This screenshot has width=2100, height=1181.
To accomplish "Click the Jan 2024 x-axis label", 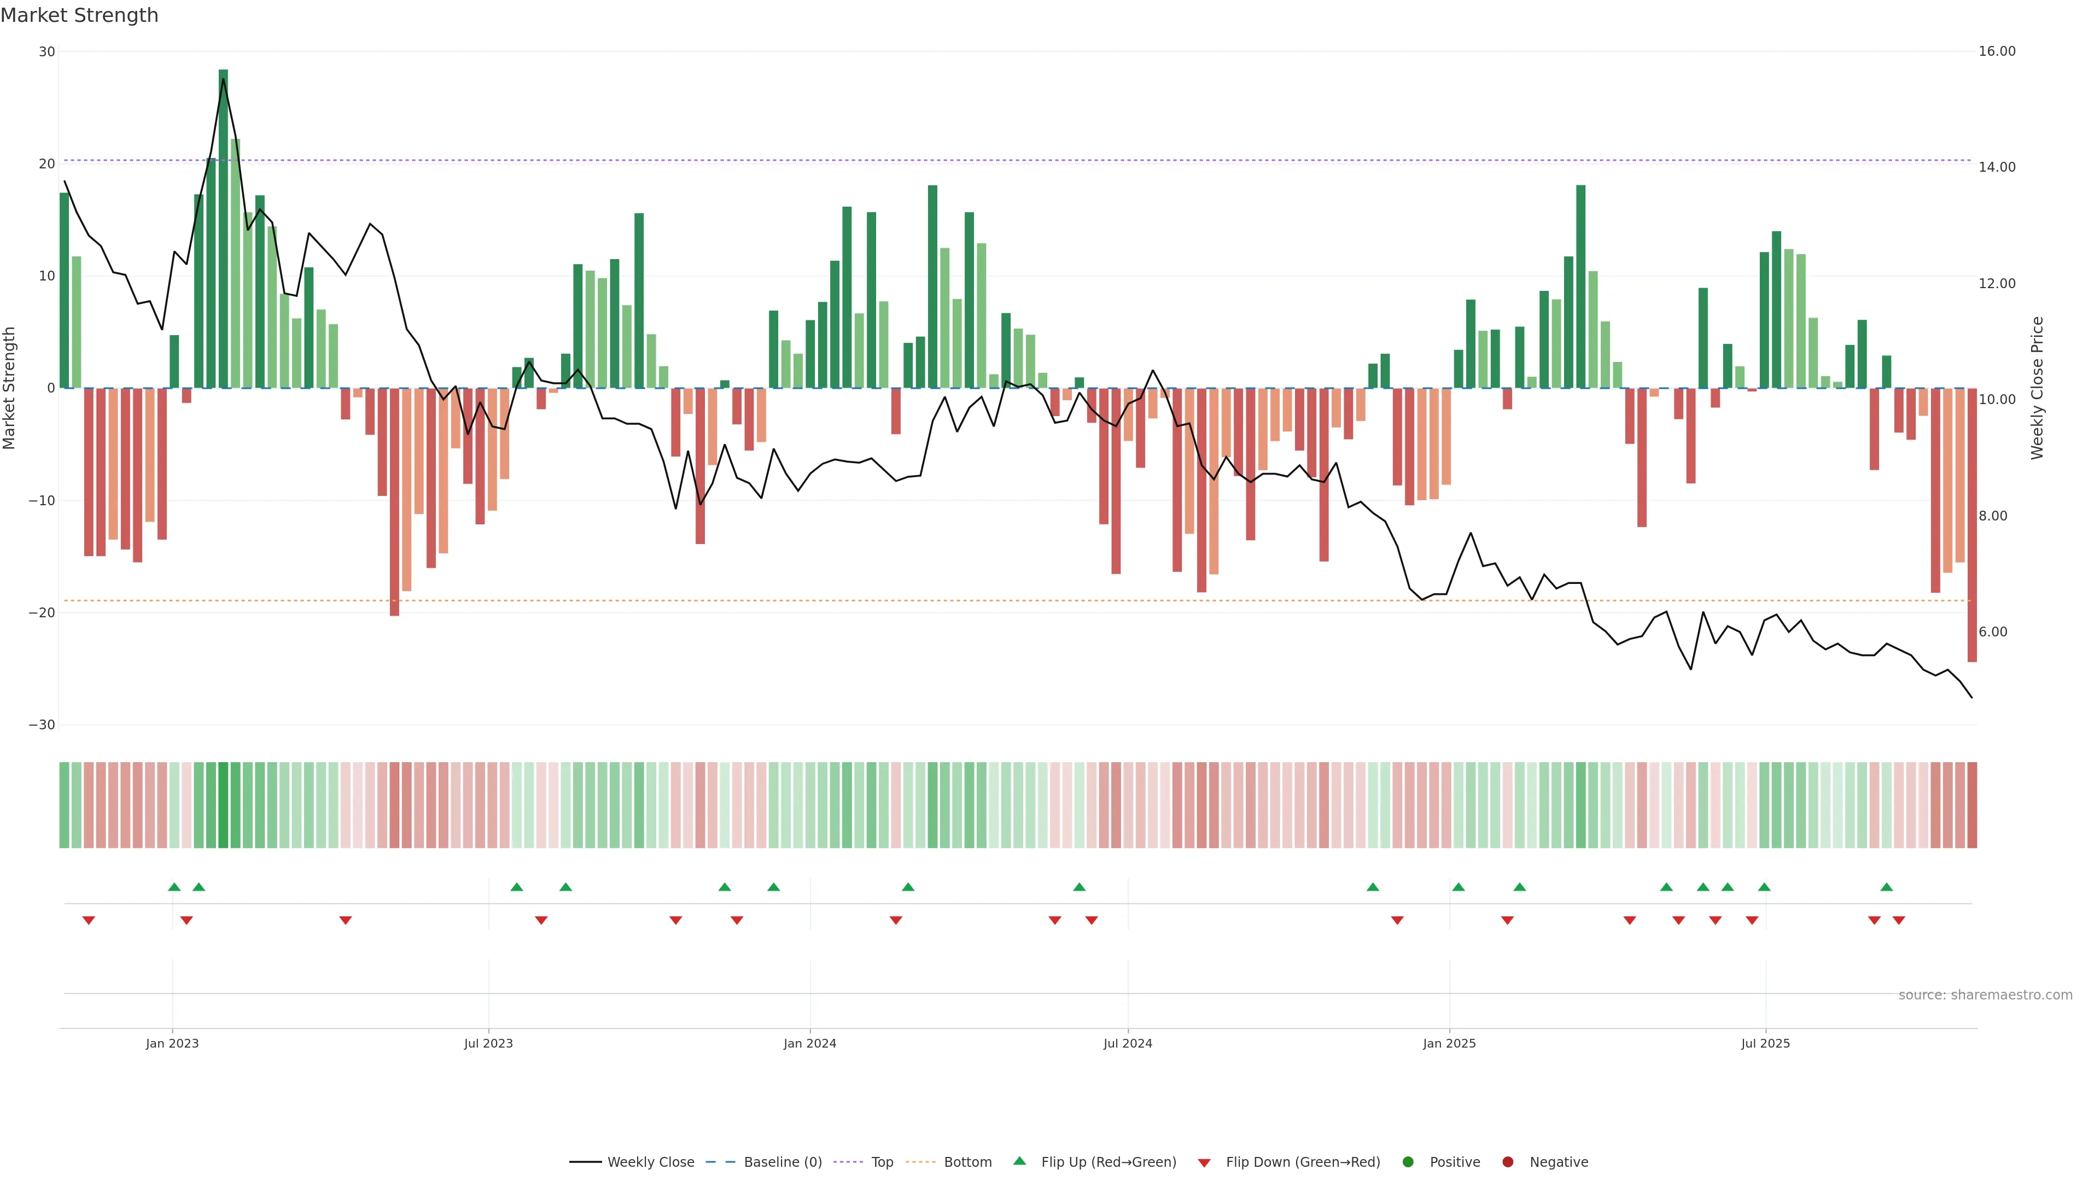I will 809,1043.
